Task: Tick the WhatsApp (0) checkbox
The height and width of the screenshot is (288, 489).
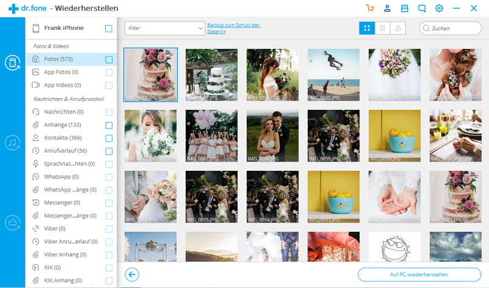Action: pyautogui.click(x=109, y=177)
